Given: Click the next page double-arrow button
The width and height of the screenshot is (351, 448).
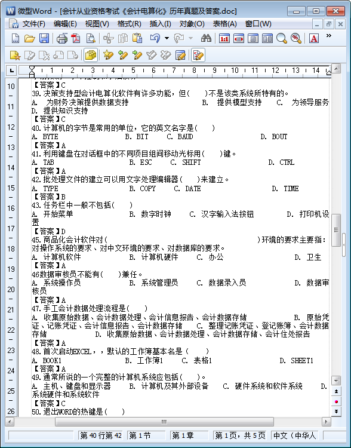Looking at the screenshot, I should tap(336, 412).
